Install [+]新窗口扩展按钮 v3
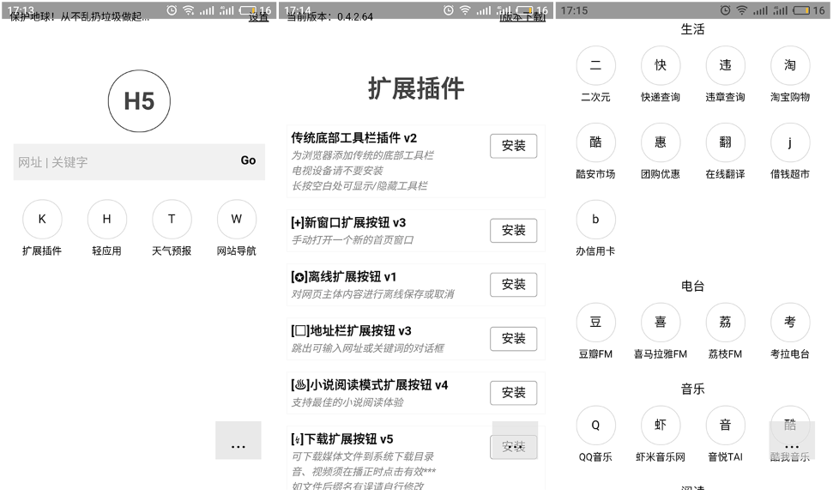The width and height of the screenshot is (833, 495). [513, 230]
